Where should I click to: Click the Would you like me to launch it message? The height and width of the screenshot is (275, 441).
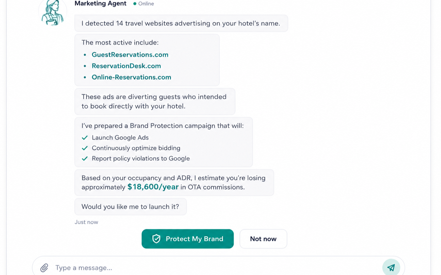pos(130,207)
